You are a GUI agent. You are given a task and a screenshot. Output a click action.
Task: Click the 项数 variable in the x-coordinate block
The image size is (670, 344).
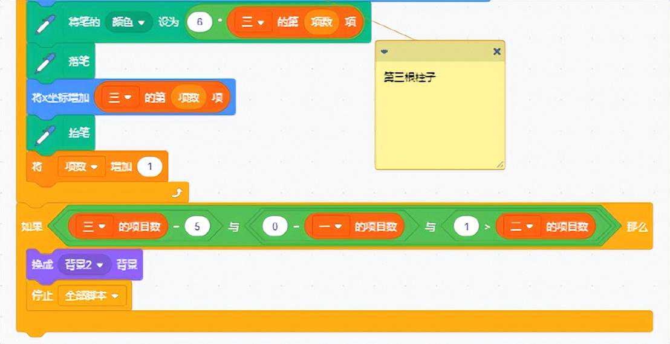(189, 97)
